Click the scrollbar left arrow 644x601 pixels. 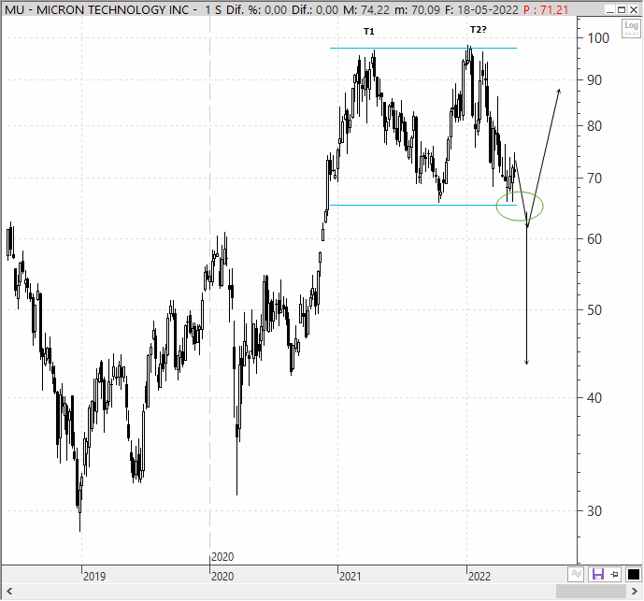pos(9,592)
